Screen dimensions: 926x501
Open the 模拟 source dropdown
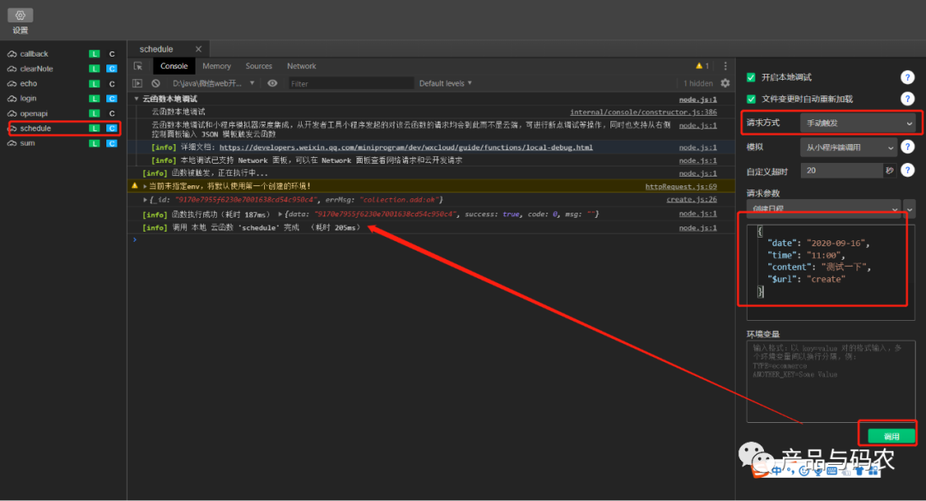pyautogui.click(x=848, y=147)
